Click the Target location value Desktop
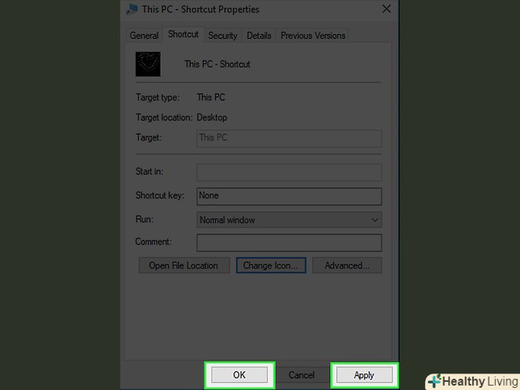 coord(212,117)
